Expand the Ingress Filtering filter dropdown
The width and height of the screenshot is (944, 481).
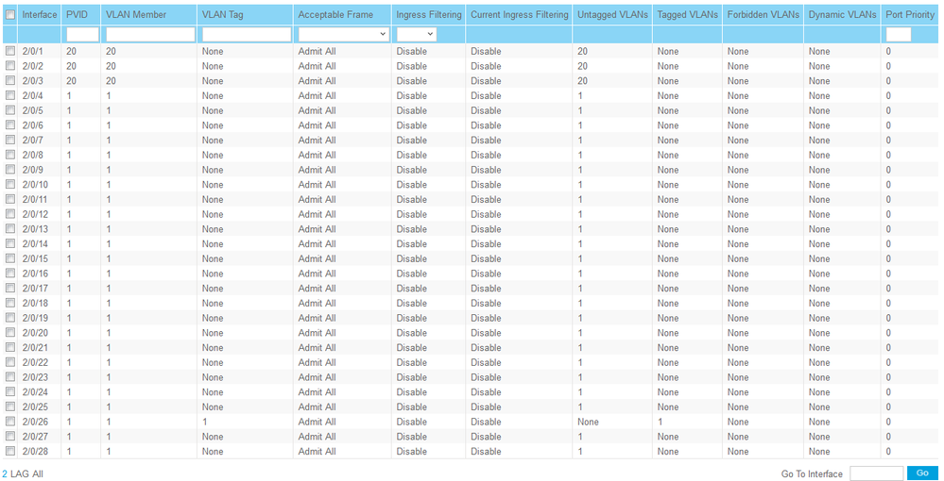tap(416, 34)
